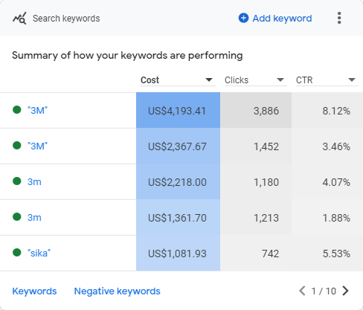The height and width of the screenshot is (310, 363).
Task: Click the 5.53% CTR value
Action: point(336,254)
